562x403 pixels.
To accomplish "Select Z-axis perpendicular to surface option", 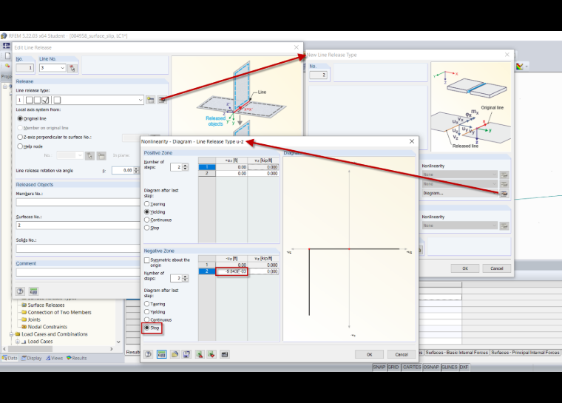I will click(20, 137).
